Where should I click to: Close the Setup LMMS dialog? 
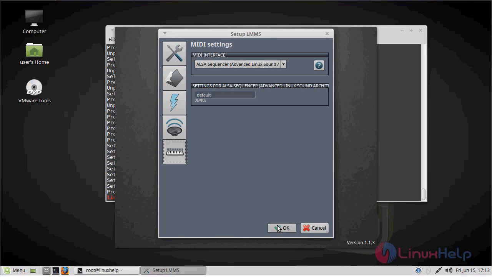[327, 33]
